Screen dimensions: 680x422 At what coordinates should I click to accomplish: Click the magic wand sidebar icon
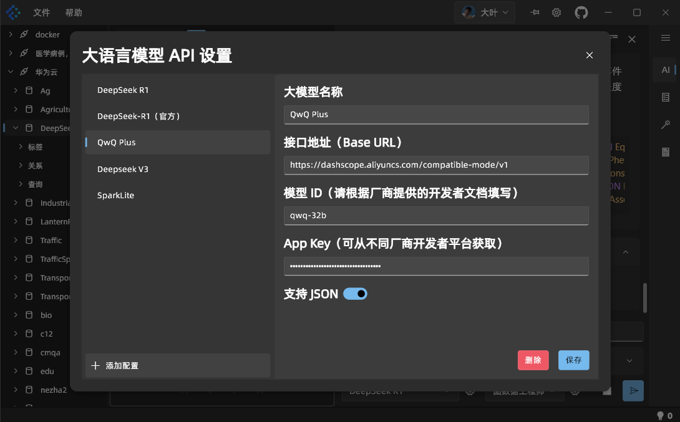click(666, 125)
